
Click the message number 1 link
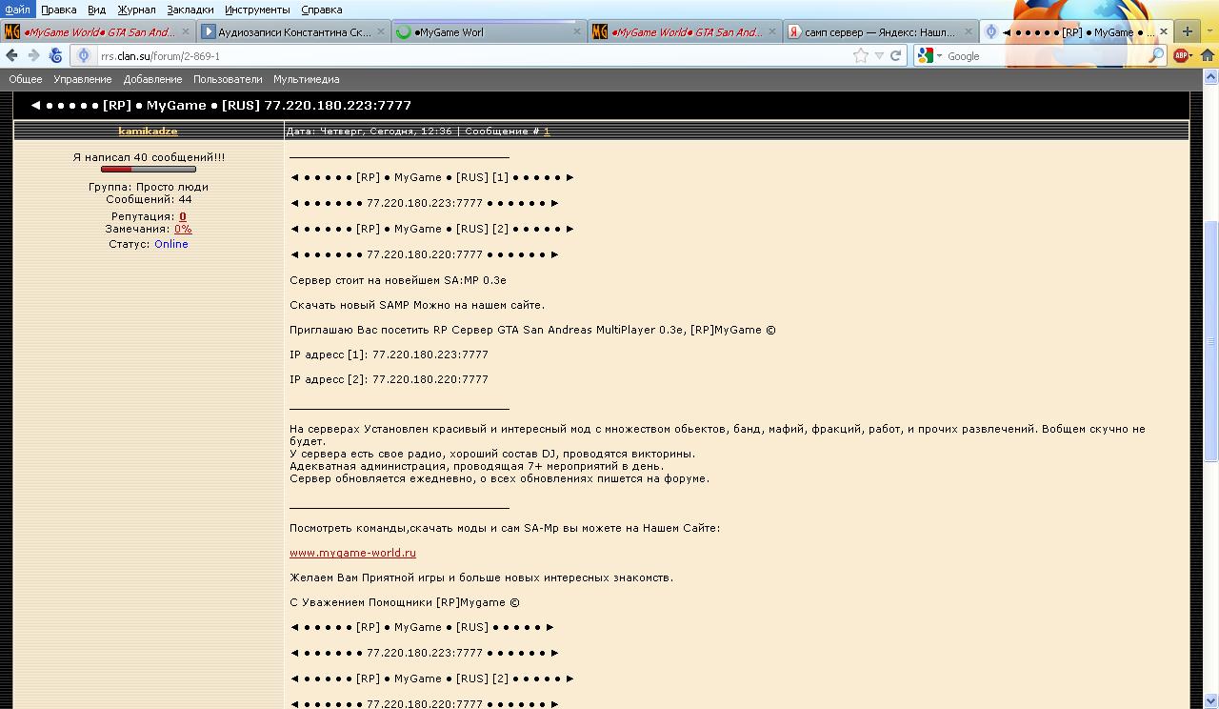coord(547,132)
